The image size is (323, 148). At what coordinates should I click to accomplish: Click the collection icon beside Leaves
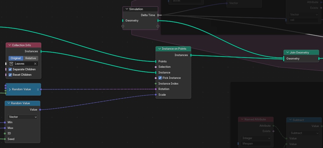11,64
